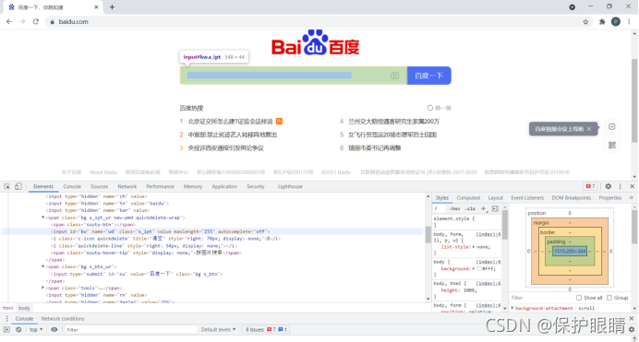Add new style rule plus icon

484,208
